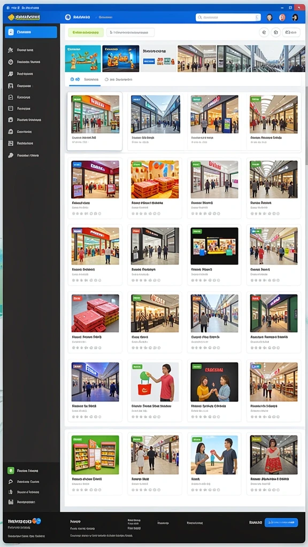Click inside the header search field
This screenshot has height=547, width=308.
pos(228,17)
